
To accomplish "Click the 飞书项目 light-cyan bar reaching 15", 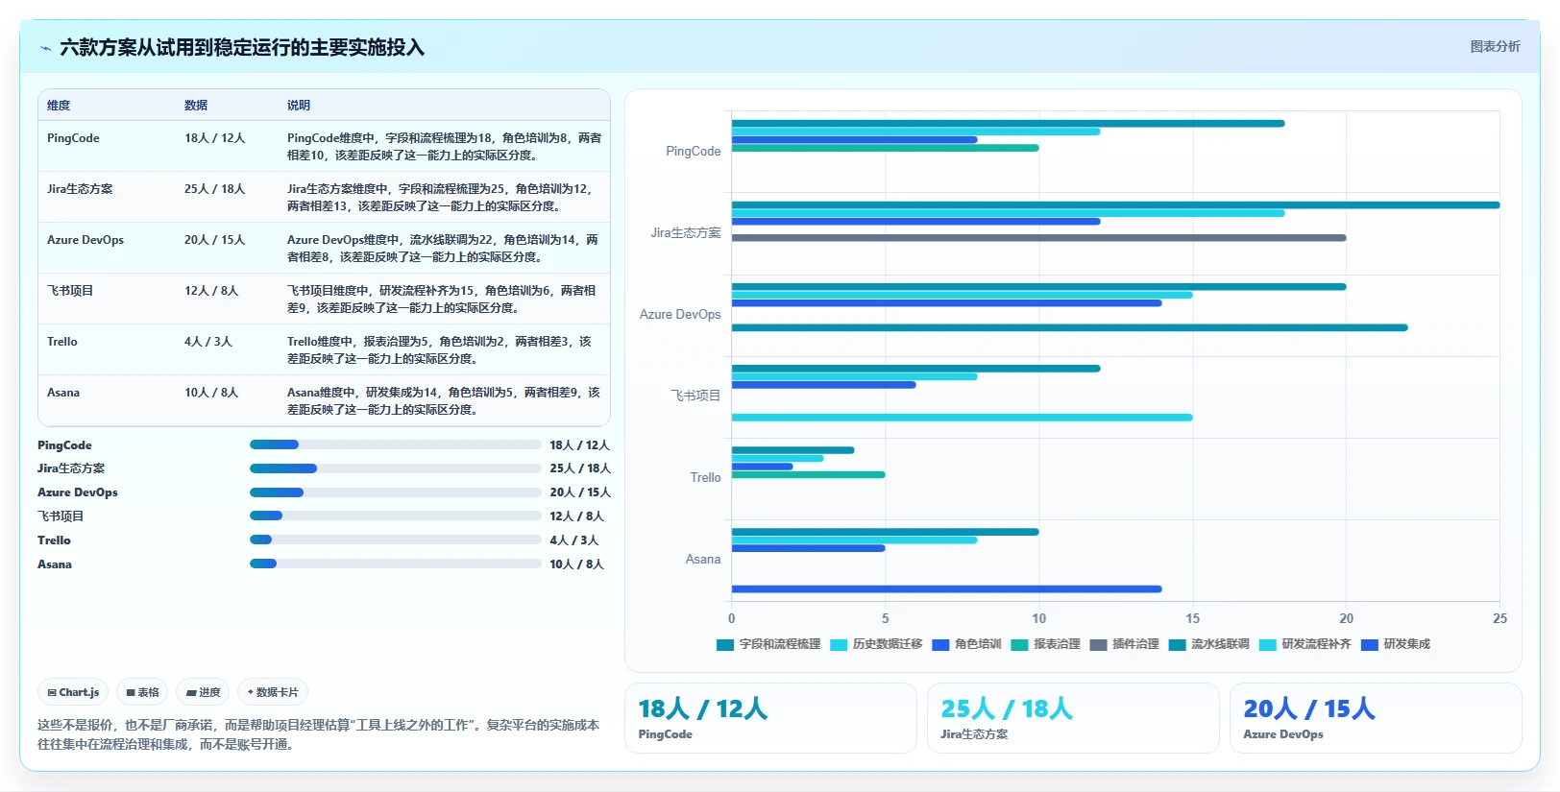I will tap(962, 418).
